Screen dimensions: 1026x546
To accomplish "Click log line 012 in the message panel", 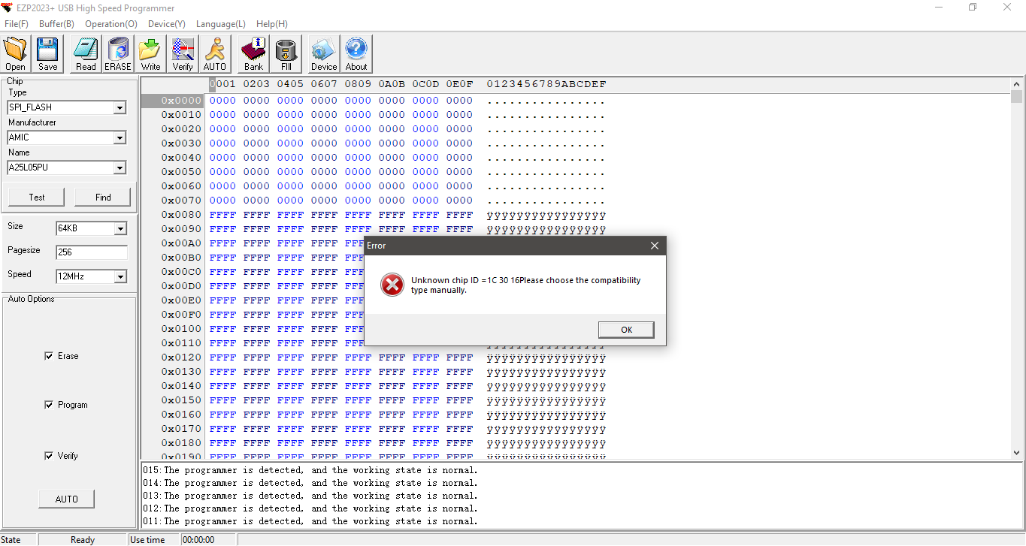I will click(x=310, y=509).
